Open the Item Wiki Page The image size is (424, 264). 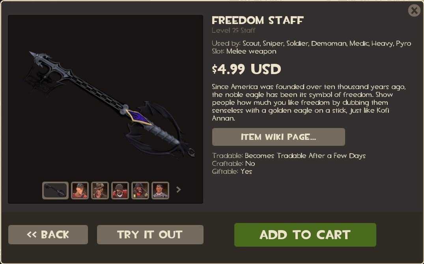pos(278,137)
